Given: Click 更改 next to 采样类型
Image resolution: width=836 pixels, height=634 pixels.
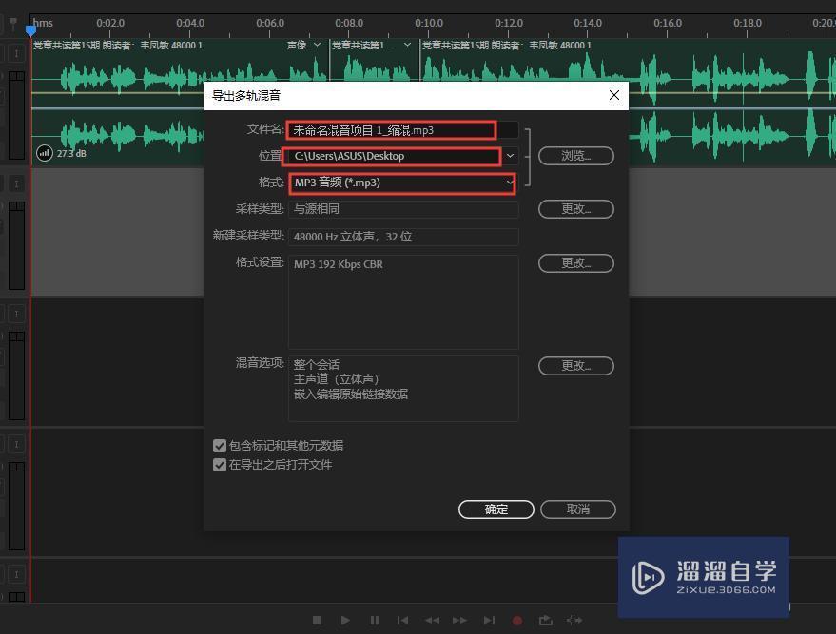Looking at the screenshot, I should [576, 209].
